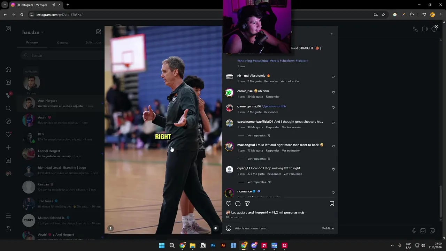Start an audio call in chat header

click(x=415, y=29)
